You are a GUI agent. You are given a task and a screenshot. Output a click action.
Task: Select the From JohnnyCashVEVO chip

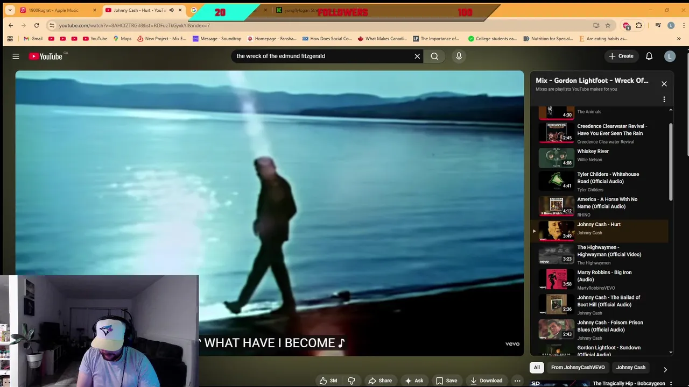pos(578,367)
